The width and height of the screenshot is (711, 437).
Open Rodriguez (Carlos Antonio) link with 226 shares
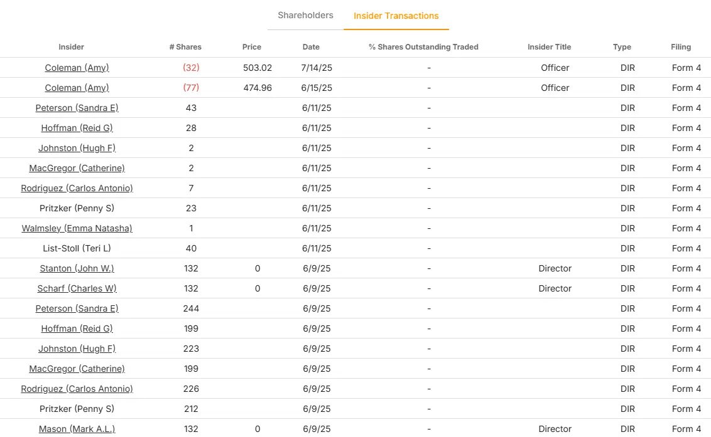77,389
